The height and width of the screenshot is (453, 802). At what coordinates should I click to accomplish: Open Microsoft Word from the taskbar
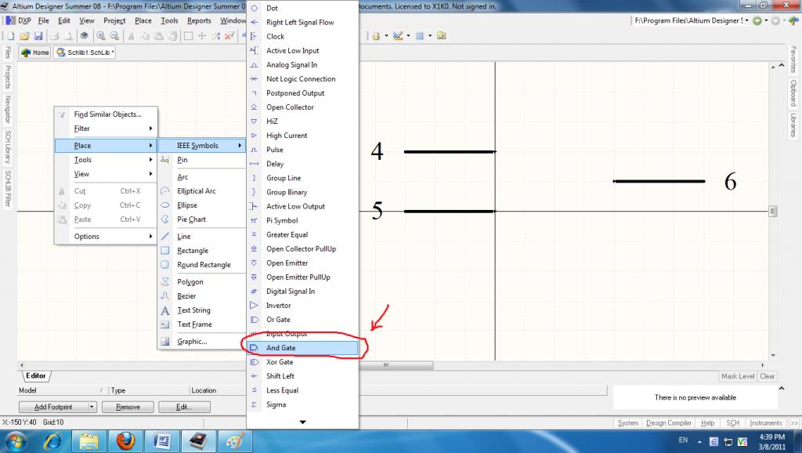(162, 440)
